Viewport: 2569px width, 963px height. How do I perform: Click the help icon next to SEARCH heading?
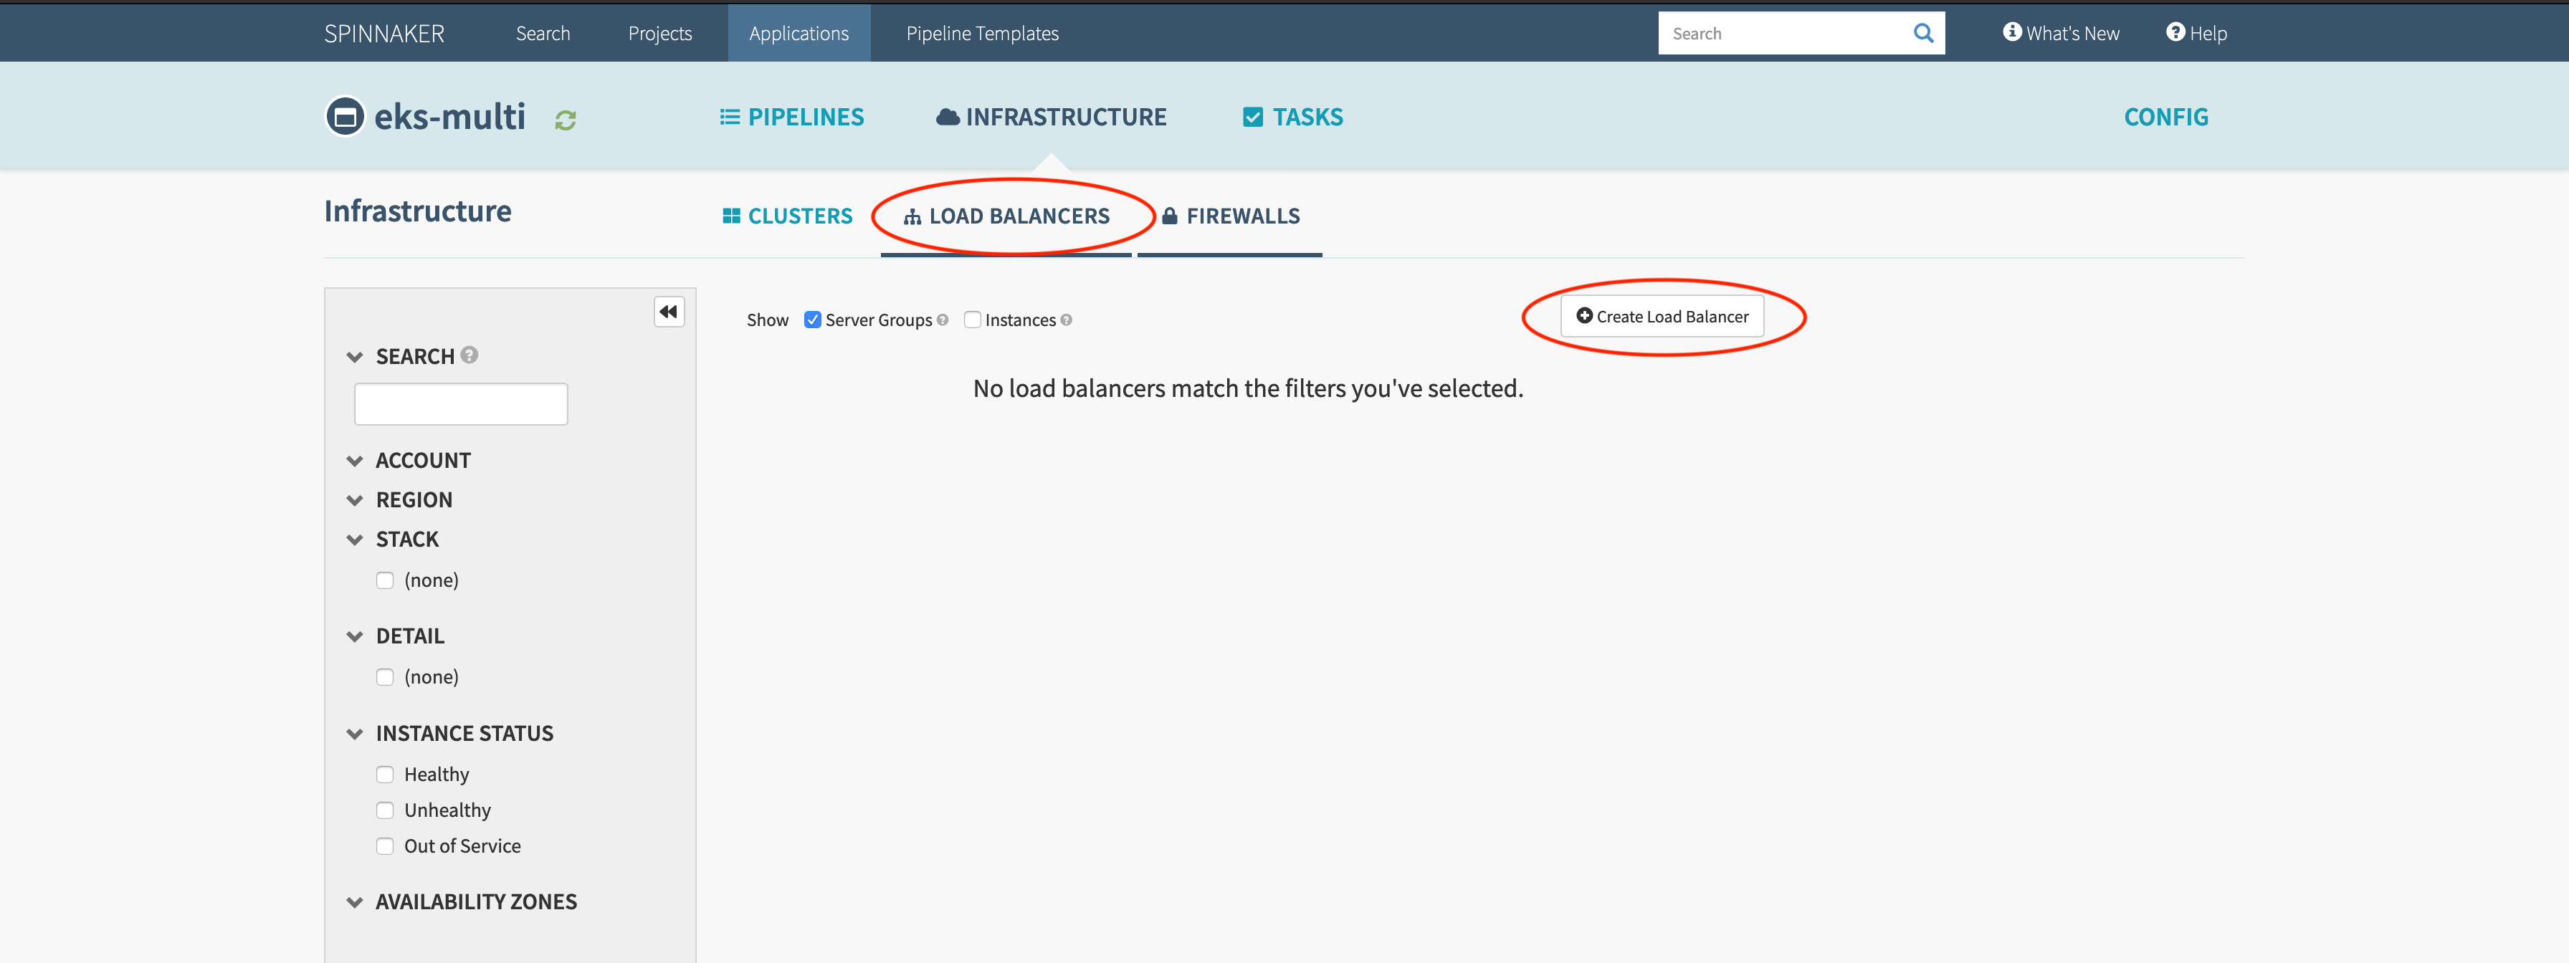pyautogui.click(x=470, y=355)
